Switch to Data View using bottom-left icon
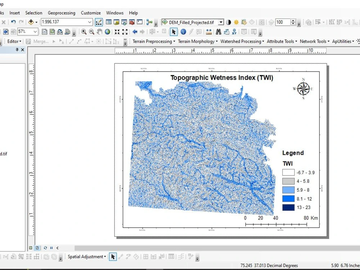 (x=31, y=248)
